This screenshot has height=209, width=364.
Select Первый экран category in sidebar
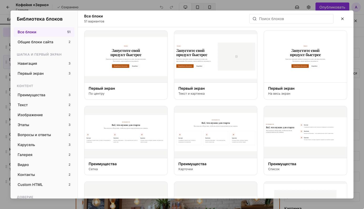click(x=44, y=73)
